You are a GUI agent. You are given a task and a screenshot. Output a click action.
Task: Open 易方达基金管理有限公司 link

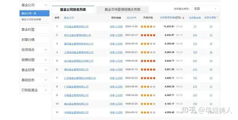77,35
